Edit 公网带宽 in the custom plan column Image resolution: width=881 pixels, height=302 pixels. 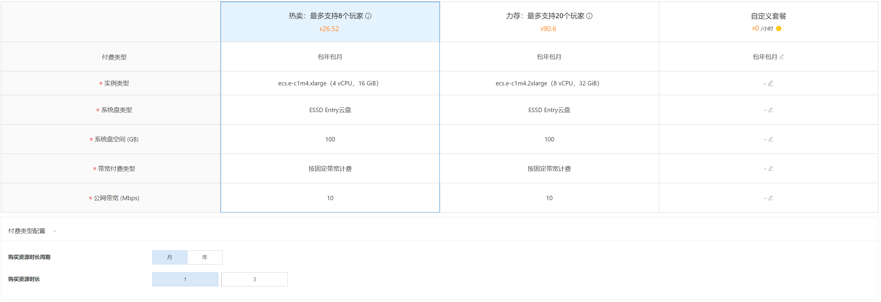point(770,198)
